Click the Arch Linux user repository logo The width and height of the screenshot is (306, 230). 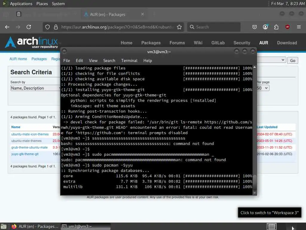[31, 42]
